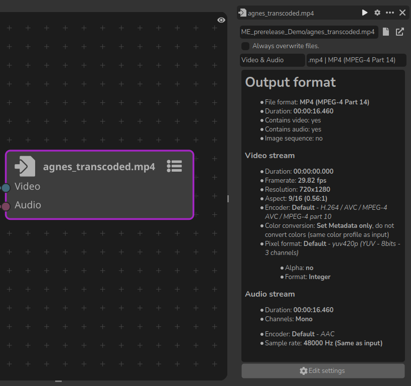
Task: Select the agnes_transcoded.mp4 node title
Action: click(x=99, y=167)
